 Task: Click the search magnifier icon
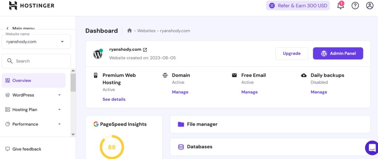[10, 61]
